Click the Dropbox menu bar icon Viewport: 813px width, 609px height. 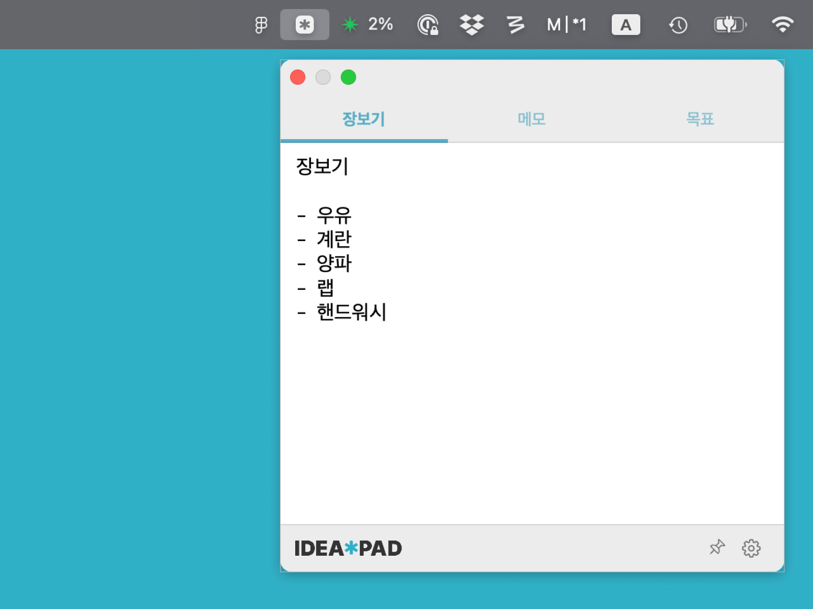coord(471,24)
